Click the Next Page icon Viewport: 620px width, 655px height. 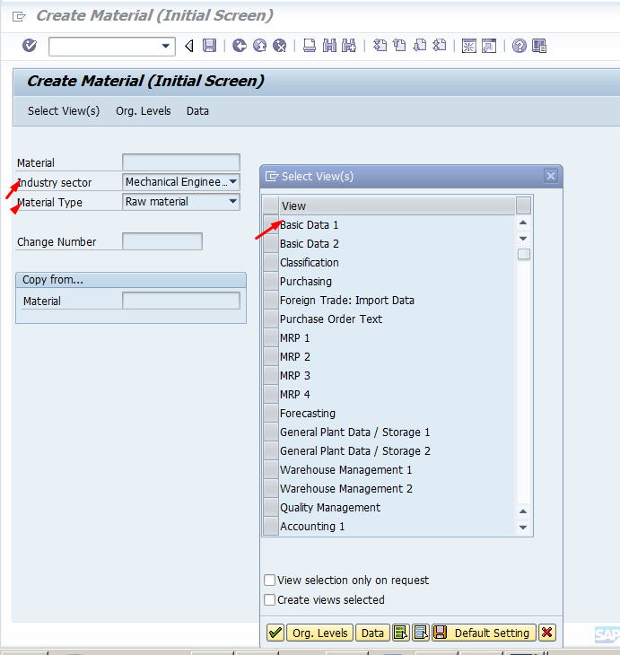(x=419, y=45)
